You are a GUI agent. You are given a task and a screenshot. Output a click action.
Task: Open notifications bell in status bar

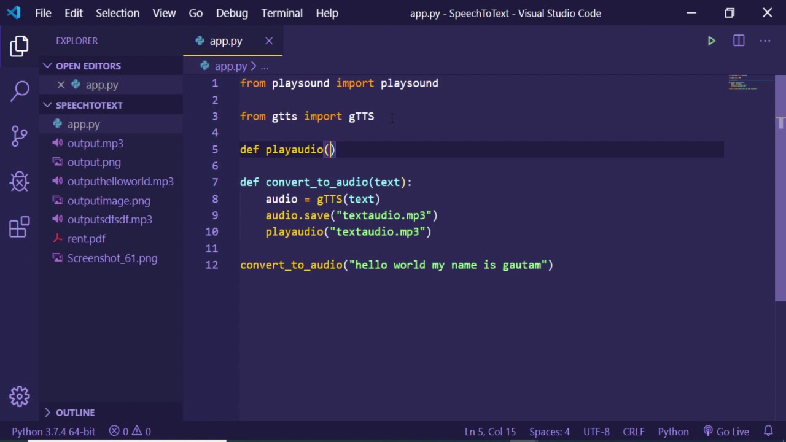[x=768, y=432]
